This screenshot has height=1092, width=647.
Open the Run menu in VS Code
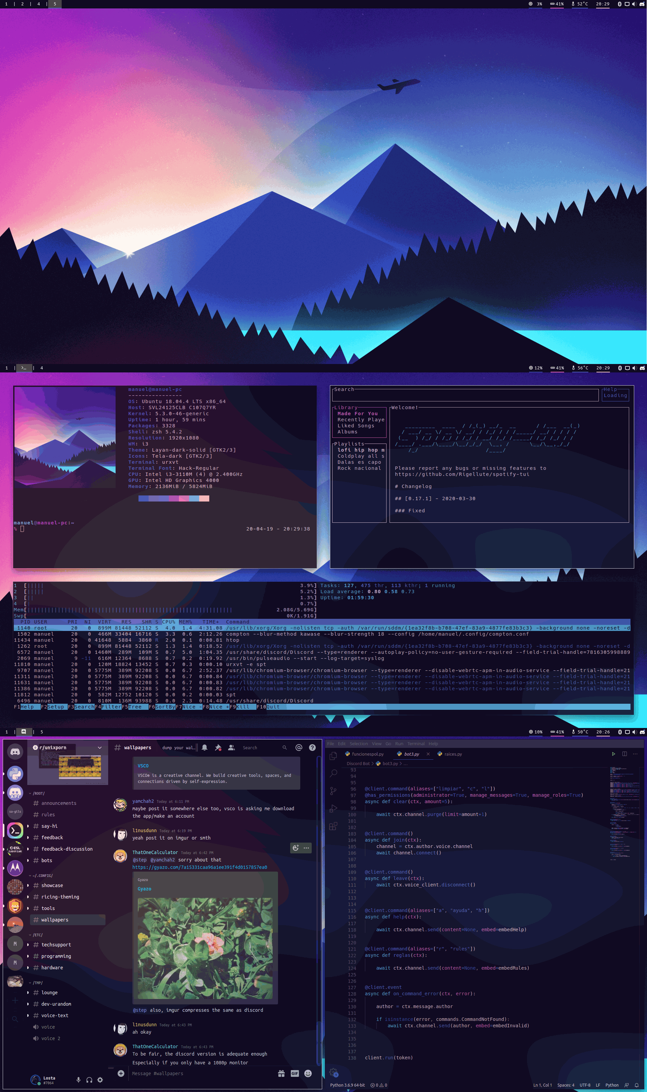(x=399, y=744)
